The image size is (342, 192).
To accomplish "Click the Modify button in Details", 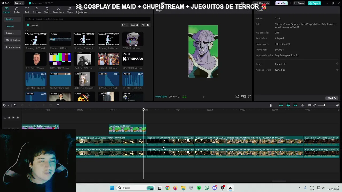I will click(x=332, y=98).
